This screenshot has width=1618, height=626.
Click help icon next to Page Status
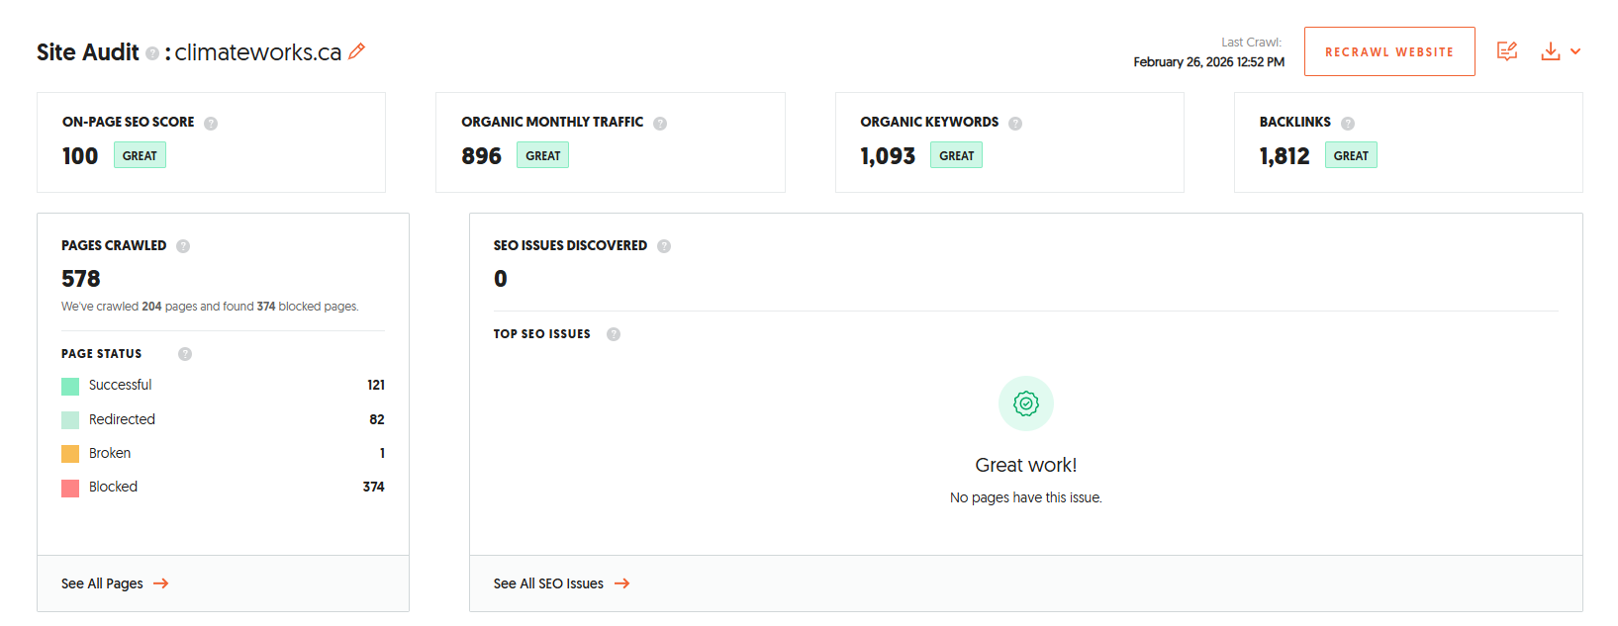coord(185,354)
